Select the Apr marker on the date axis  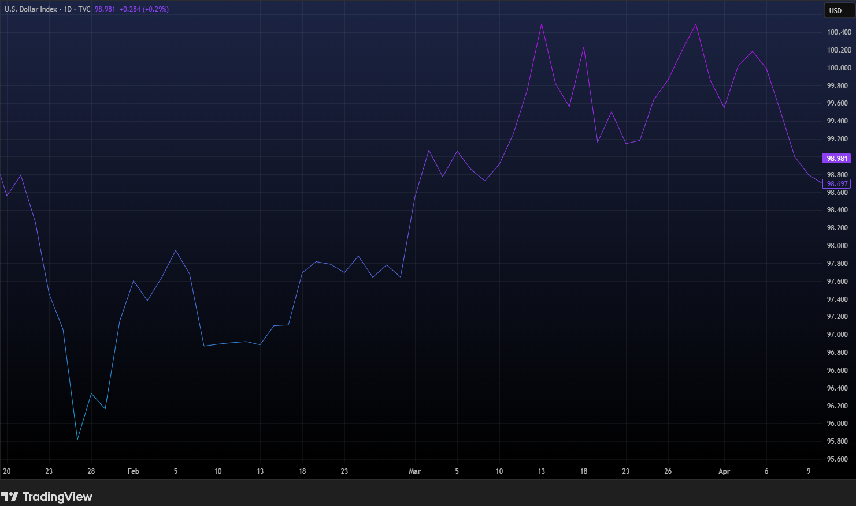pyautogui.click(x=724, y=471)
